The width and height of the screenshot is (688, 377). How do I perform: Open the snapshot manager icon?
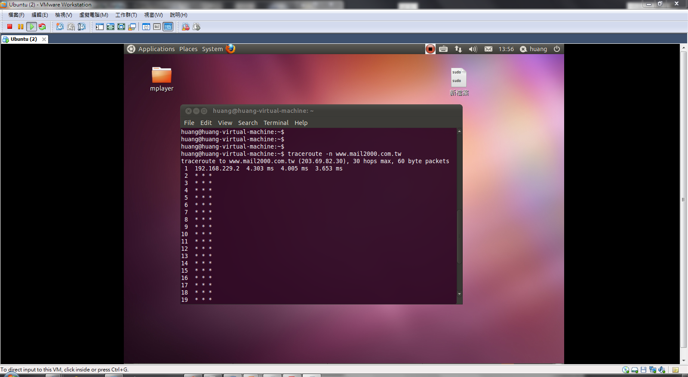82,27
